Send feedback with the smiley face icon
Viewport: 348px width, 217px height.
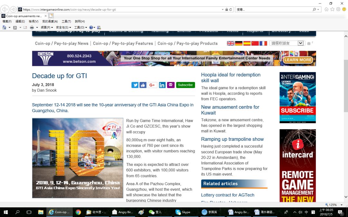pyautogui.click(x=344, y=9)
